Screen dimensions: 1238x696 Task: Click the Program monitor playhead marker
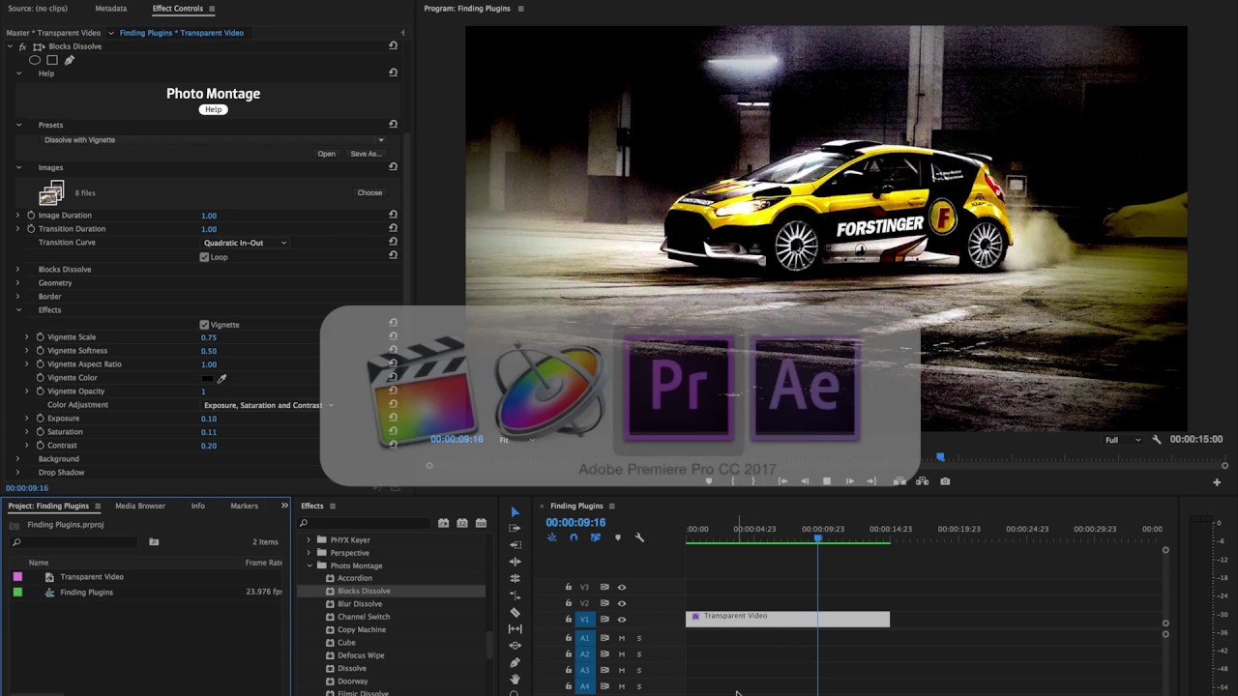940,457
